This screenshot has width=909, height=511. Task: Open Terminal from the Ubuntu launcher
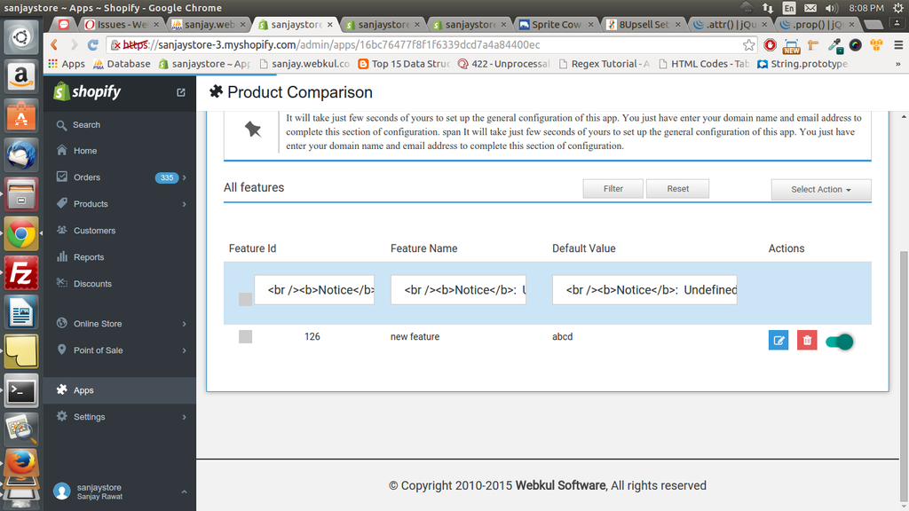pyautogui.click(x=21, y=389)
